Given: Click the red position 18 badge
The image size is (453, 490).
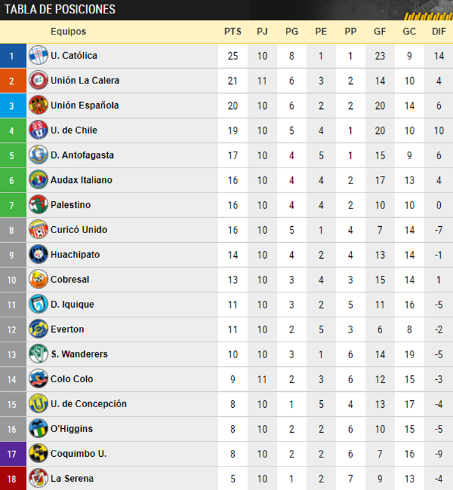Looking at the screenshot, I should click(x=12, y=479).
